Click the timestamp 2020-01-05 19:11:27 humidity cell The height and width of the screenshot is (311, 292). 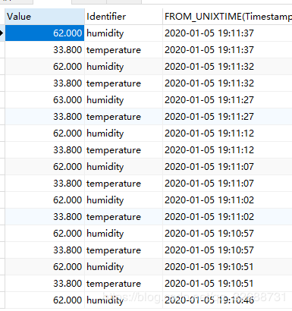pyautogui.click(x=228, y=100)
